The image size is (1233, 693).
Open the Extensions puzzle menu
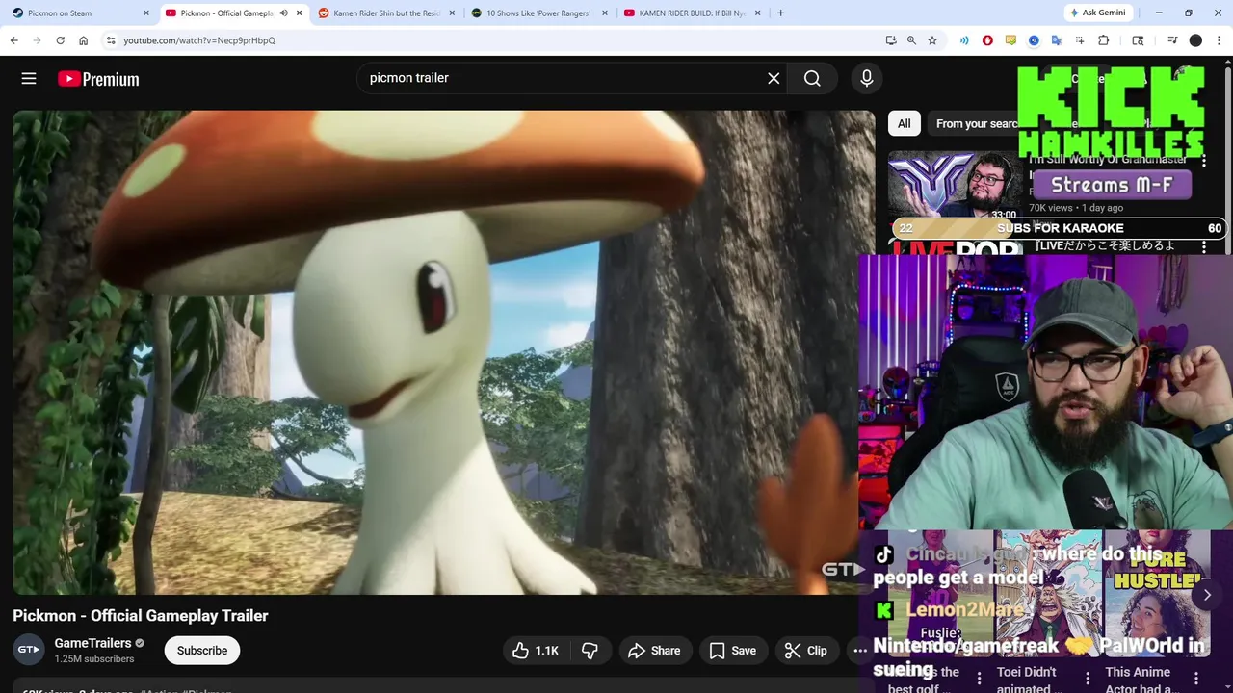point(1104,40)
